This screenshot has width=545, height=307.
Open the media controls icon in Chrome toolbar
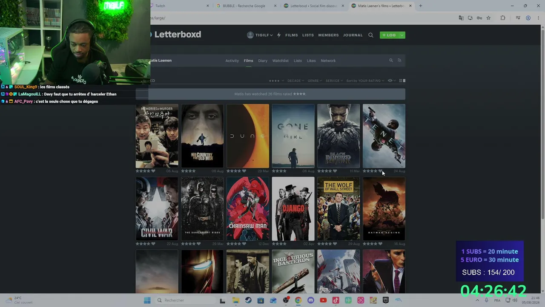[x=518, y=18]
